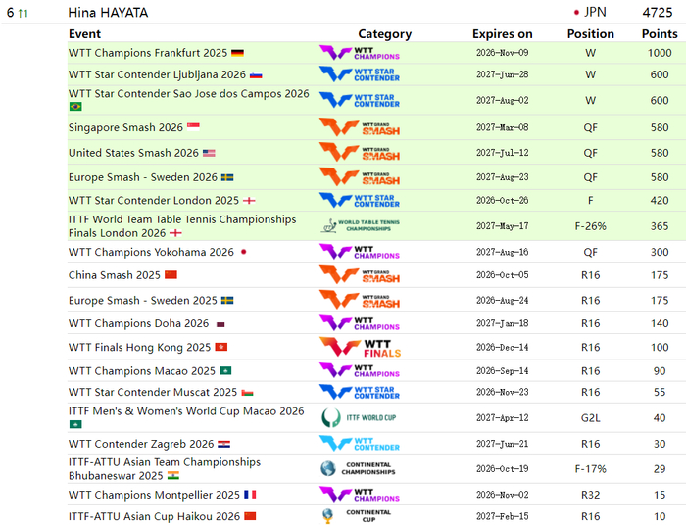Viewport: 686px width, 527px height.
Task: Click the Brazil flag under Sao Jose dos Campos
Action: coord(75,106)
